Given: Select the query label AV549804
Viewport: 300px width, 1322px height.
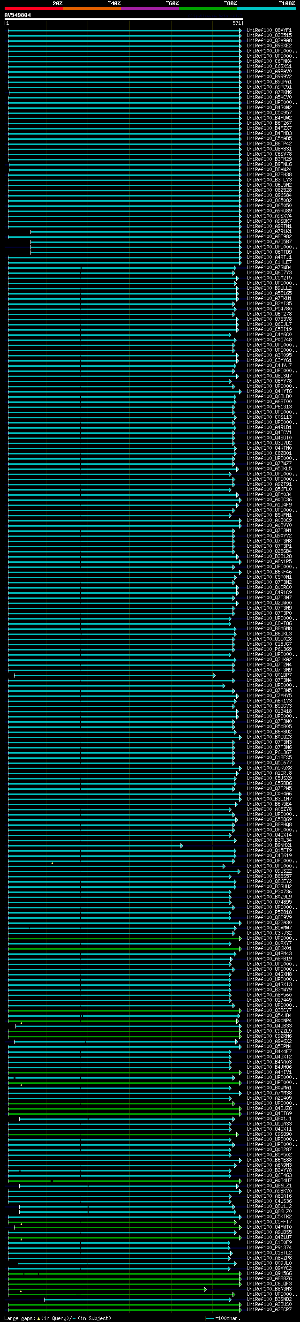Looking at the screenshot, I should click(17, 15).
